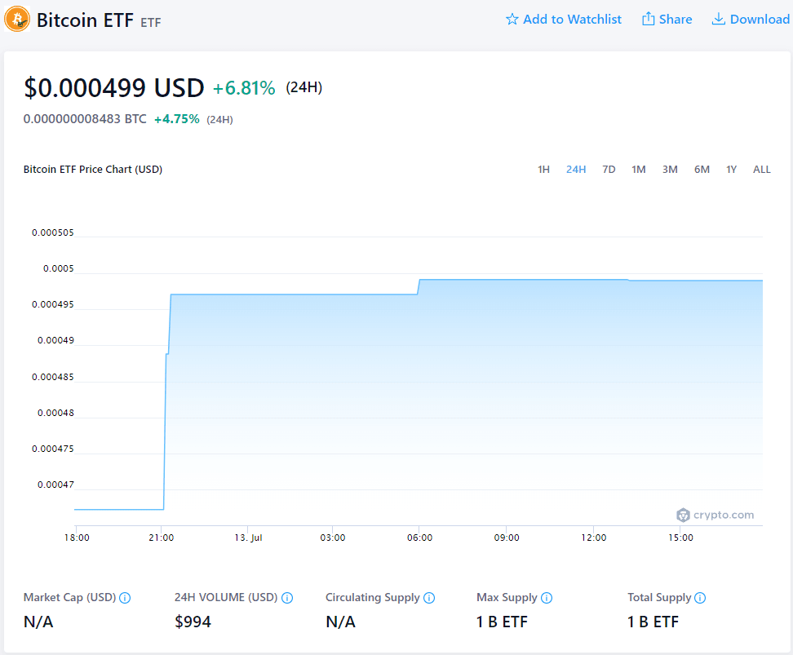Open the 24H Volume info icon
The width and height of the screenshot is (793, 655).
(287, 598)
